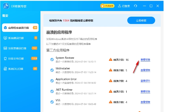
Task: Click the 30 count badge in sidebar
Action: [35, 27]
